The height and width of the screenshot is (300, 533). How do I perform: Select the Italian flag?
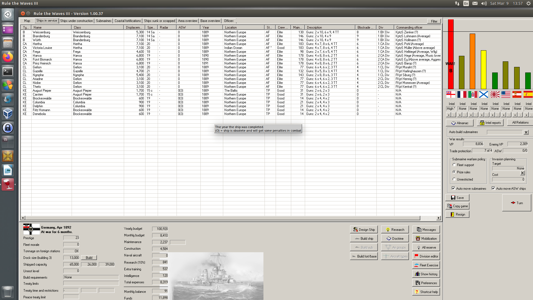click(x=473, y=94)
